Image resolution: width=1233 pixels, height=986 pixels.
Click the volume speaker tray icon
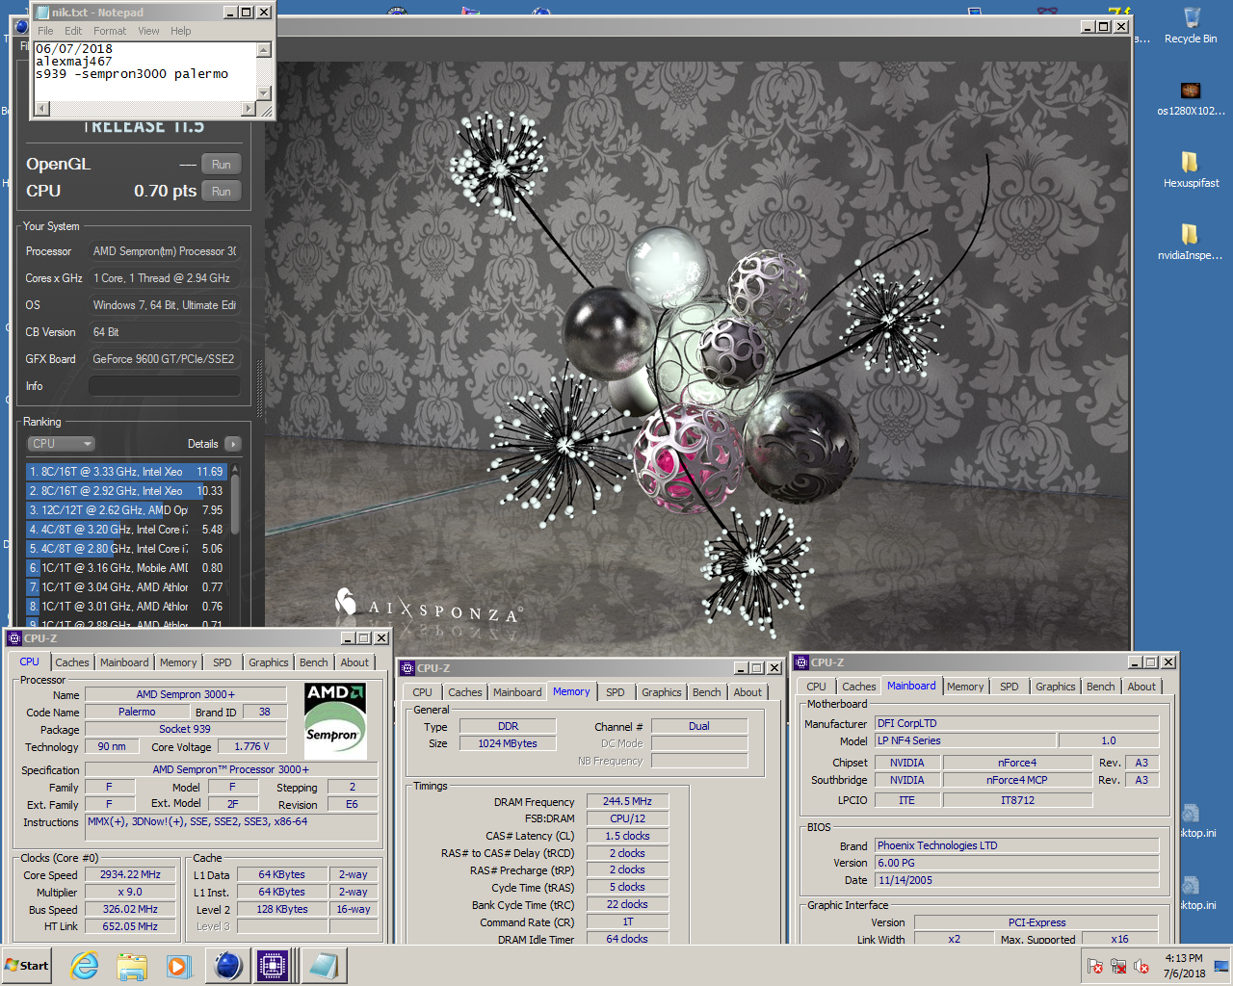point(1141,966)
